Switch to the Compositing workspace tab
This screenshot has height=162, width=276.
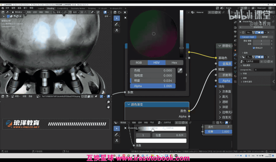click(x=63, y=8)
